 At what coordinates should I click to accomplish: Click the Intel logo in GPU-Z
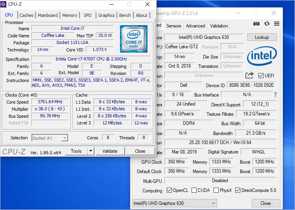(262, 56)
